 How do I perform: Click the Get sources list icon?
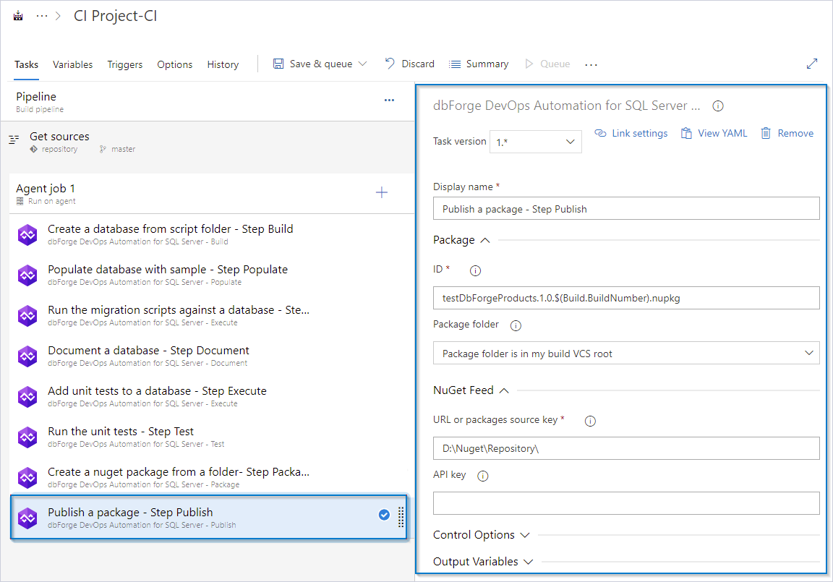tap(14, 139)
